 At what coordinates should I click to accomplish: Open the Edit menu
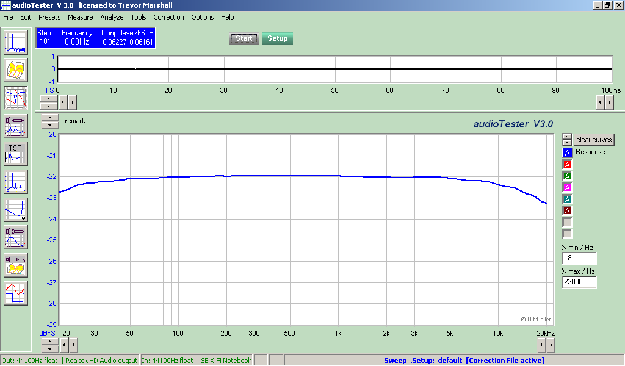tap(26, 17)
